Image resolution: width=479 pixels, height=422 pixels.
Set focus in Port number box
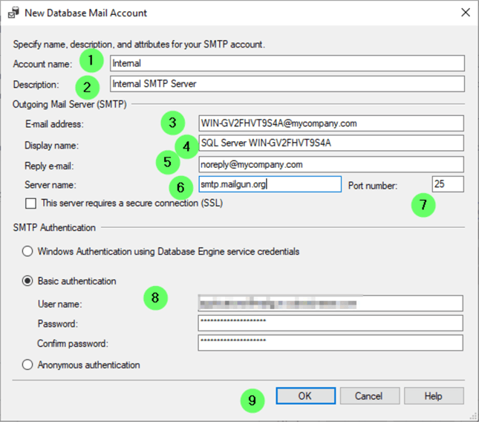(448, 184)
